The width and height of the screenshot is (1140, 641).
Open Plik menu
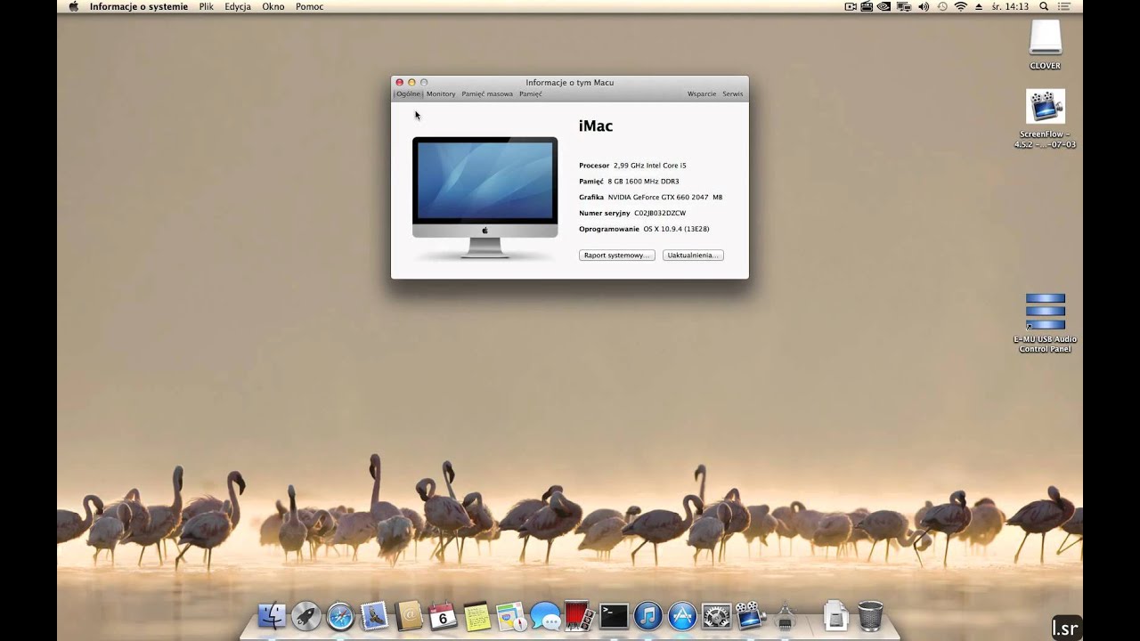pos(207,6)
